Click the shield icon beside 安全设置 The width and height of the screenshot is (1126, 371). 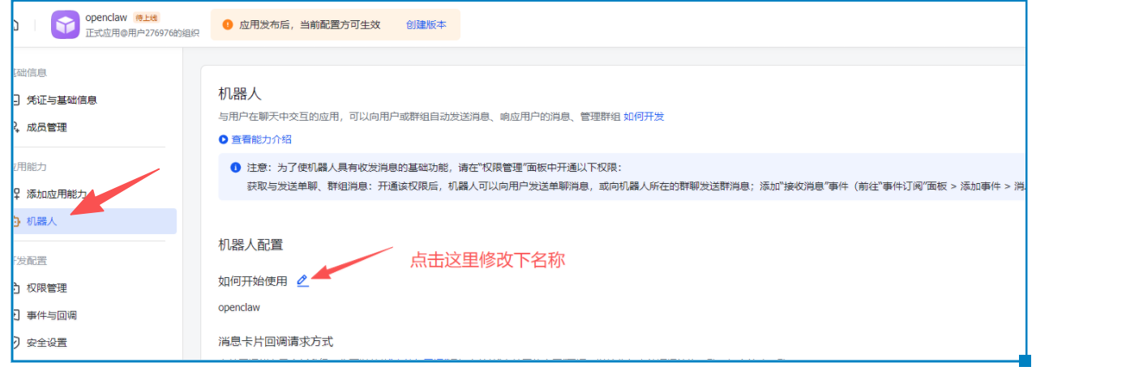(15, 343)
